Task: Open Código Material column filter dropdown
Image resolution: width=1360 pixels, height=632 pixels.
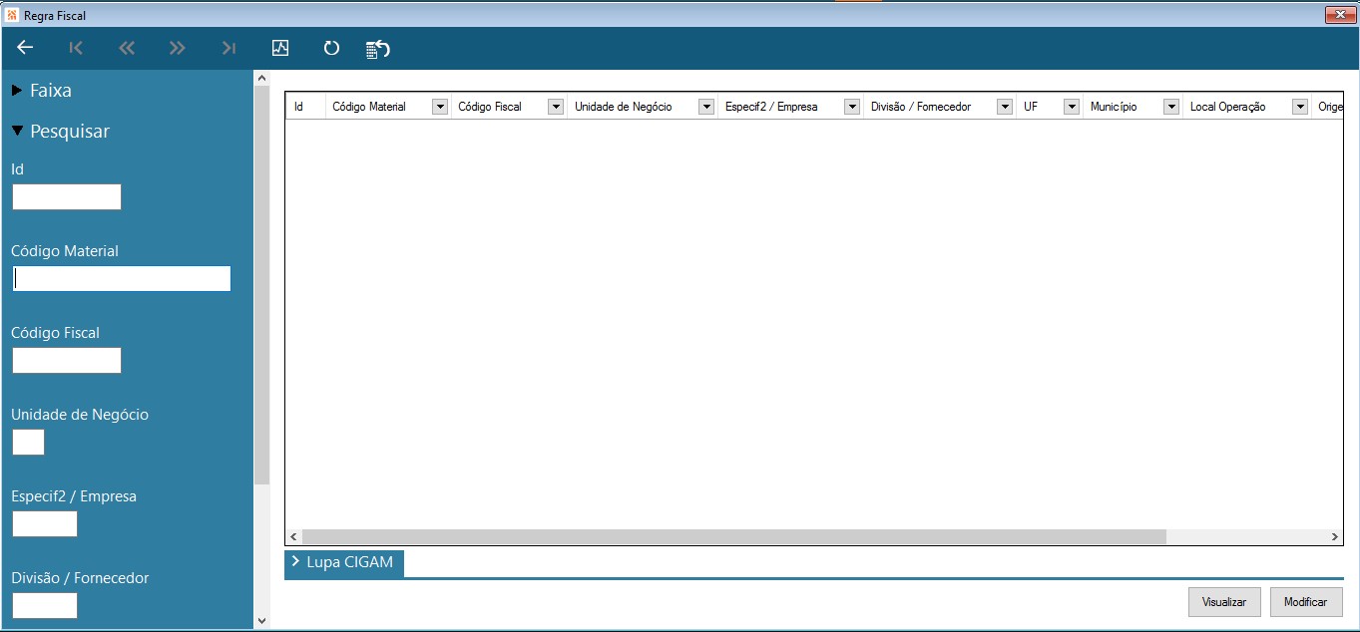Action: tap(440, 107)
